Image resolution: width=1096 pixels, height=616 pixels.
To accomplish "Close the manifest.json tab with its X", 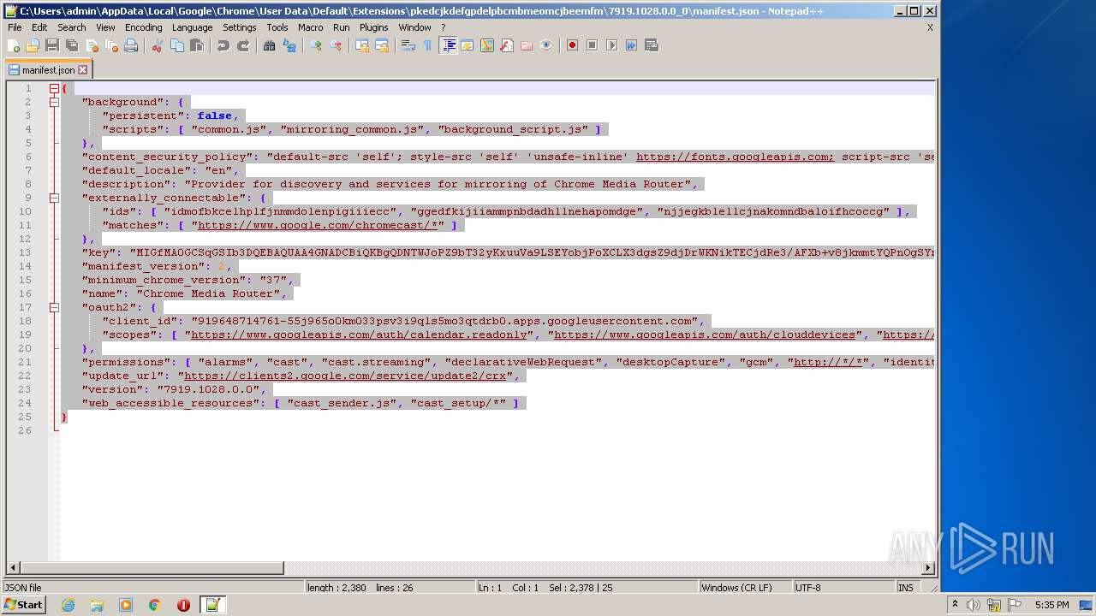I will click(x=83, y=70).
